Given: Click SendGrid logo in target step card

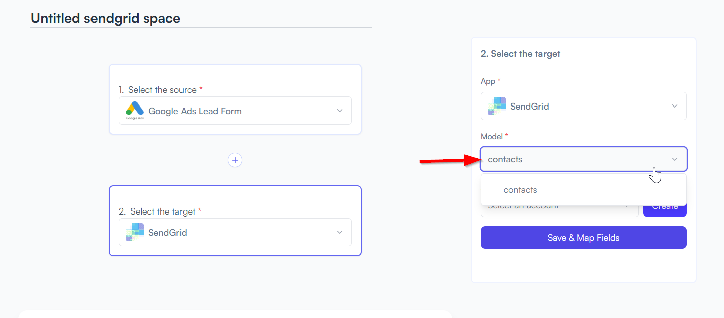Looking at the screenshot, I should tap(134, 232).
